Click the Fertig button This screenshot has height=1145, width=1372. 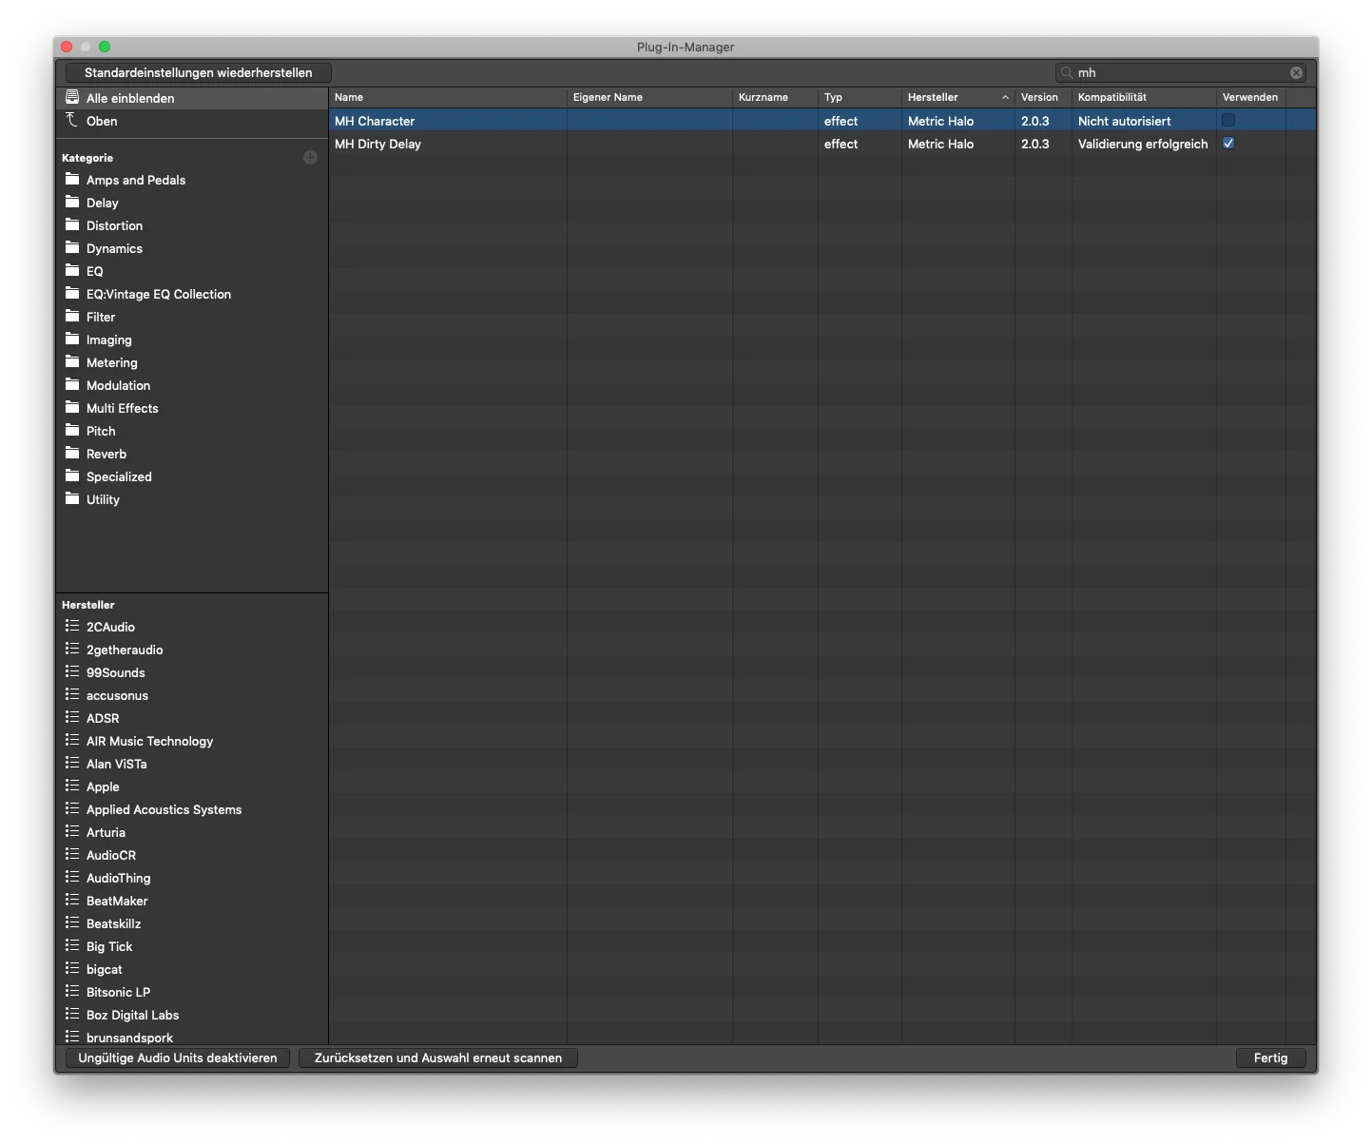pyautogui.click(x=1270, y=1058)
